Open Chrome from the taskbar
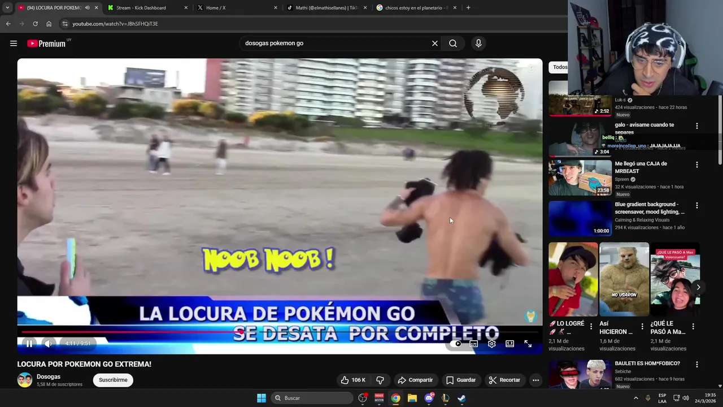Viewport: 723px width, 407px height. (x=396, y=398)
